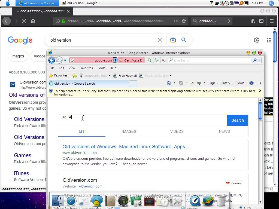The height and width of the screenshot is (209, 279).
Task: Open Free Hotmail link
Action: pyautogui.click(x=125, y=76)
